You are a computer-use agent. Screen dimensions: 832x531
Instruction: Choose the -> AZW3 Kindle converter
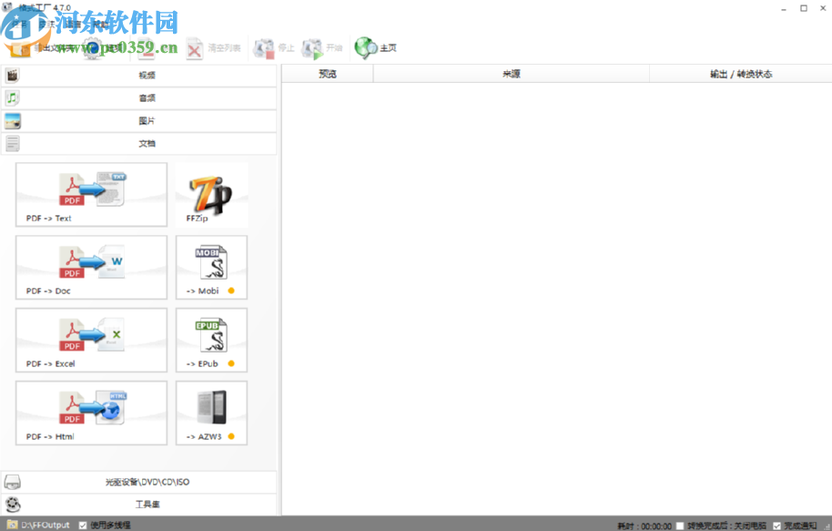coord(212,413)
